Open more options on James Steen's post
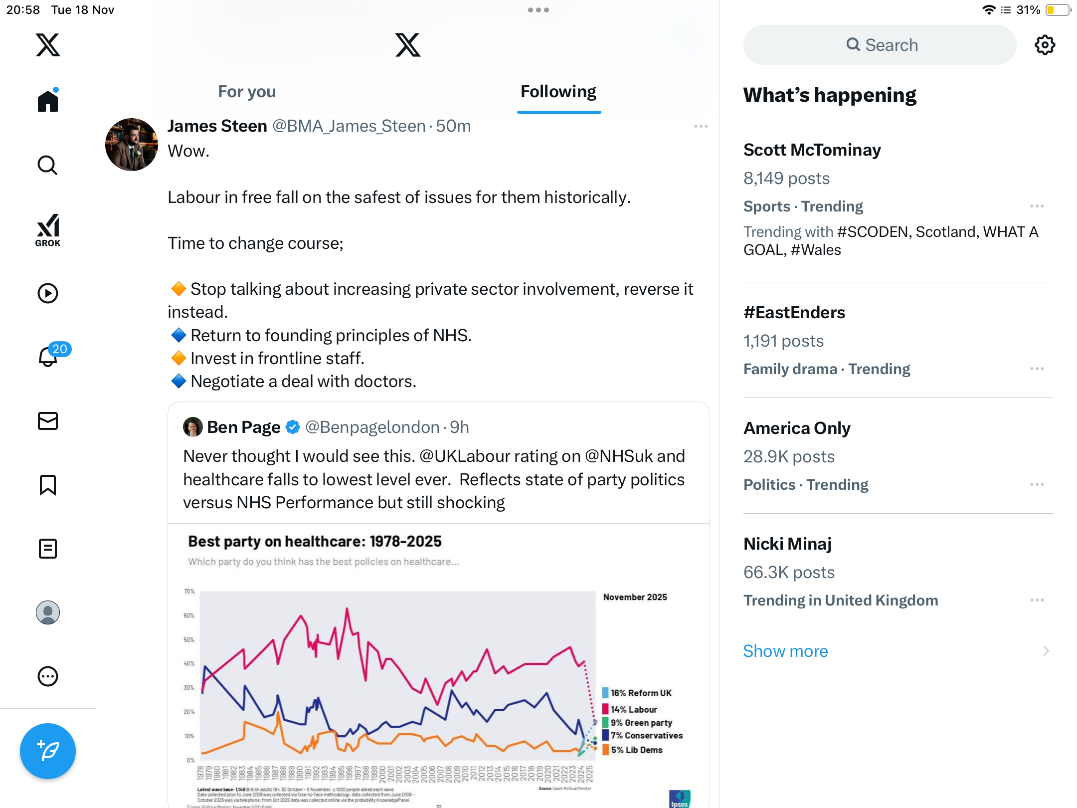 pyautogui.click(x=701, y=126)
